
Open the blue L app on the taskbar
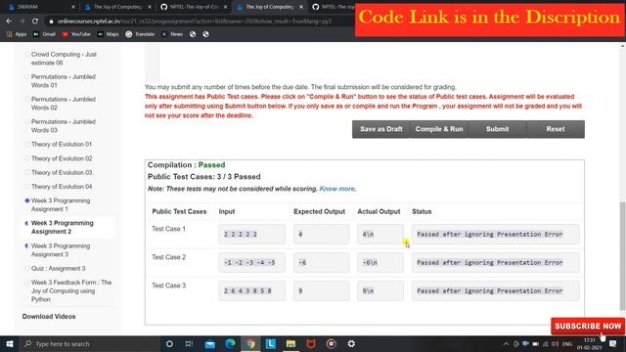pyautogui.click(x=271, y=343)
